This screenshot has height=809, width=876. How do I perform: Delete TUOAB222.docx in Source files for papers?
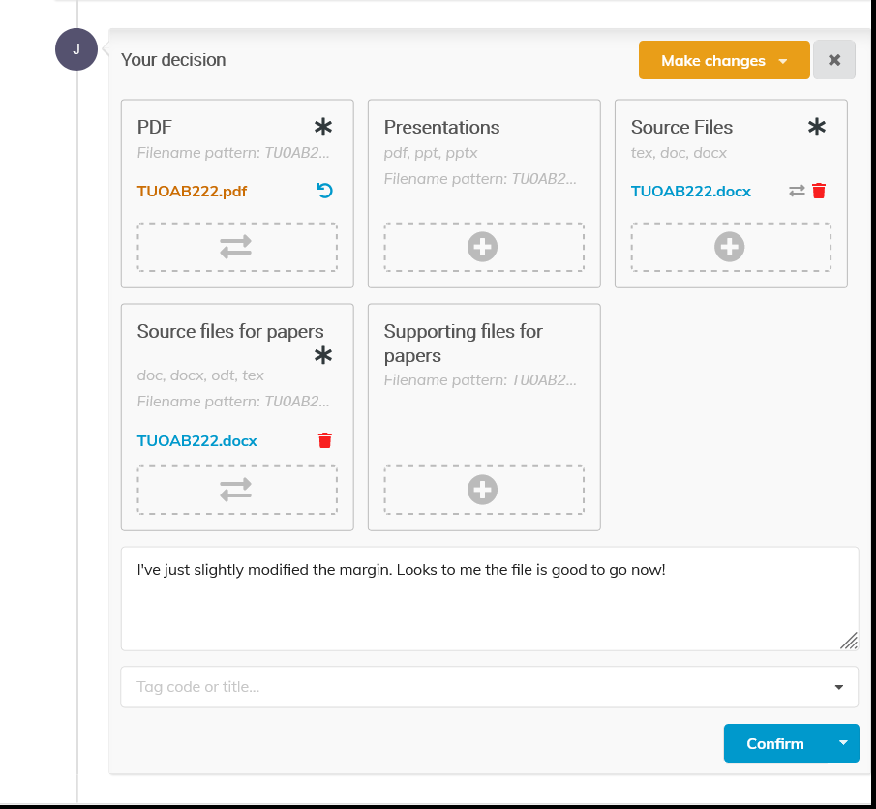(x=325, y=440)
